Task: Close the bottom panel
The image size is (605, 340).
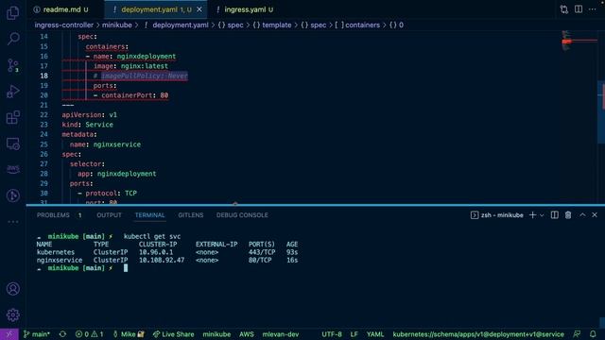Action: [595, 215]
